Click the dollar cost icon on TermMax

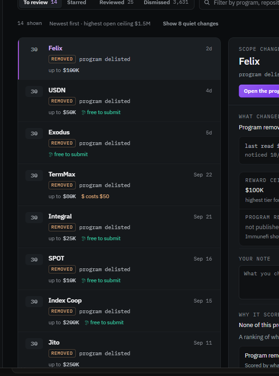(x=83, y=196)
